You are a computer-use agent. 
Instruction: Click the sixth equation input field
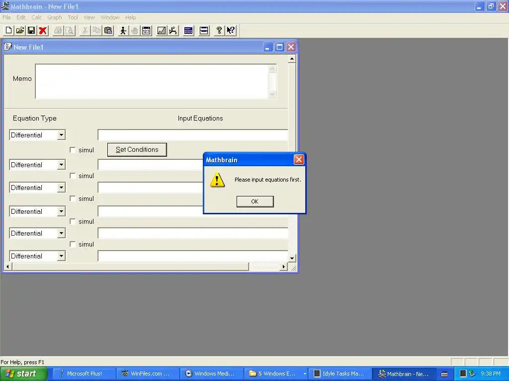pos(193,256)
